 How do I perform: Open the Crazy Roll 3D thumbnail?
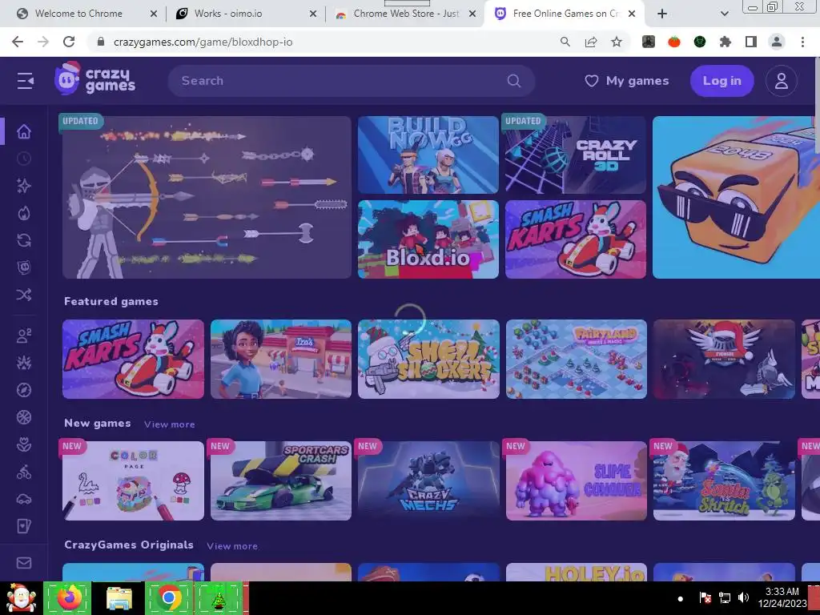(575, 155)
